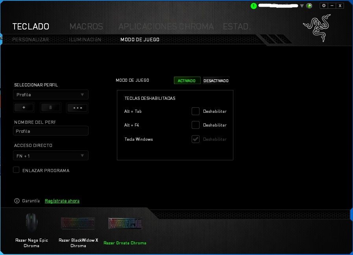Toggle the Enlazar Programa checkbox

[x=16, y=170]
